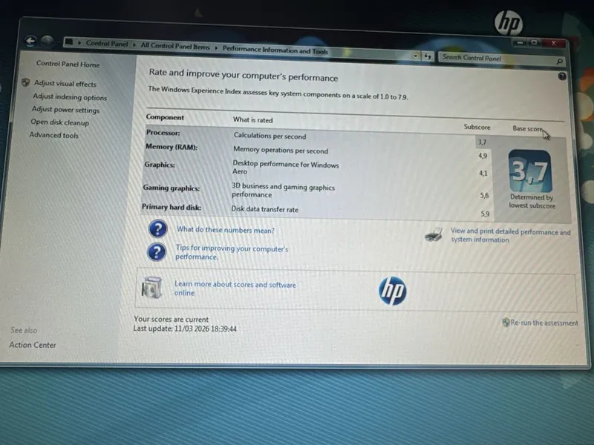Open the help question mark icon
This screenshot has height=445, width=594.
562,76
